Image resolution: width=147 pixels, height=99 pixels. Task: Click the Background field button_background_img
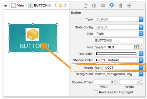116,74
